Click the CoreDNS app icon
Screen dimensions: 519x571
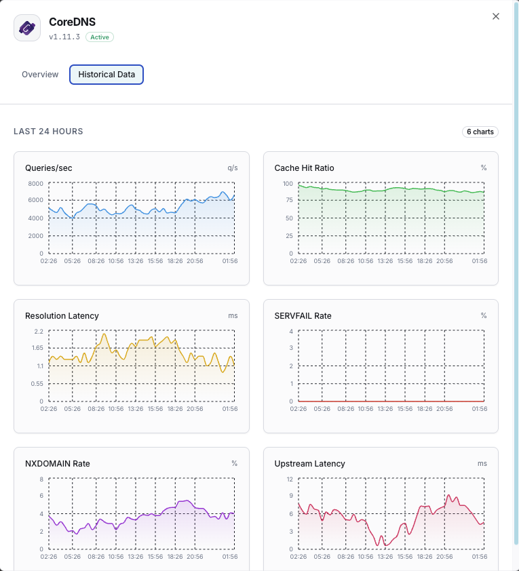coord(27,28)
